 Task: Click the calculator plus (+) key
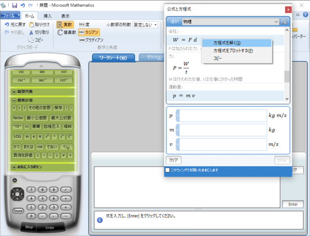66,208
